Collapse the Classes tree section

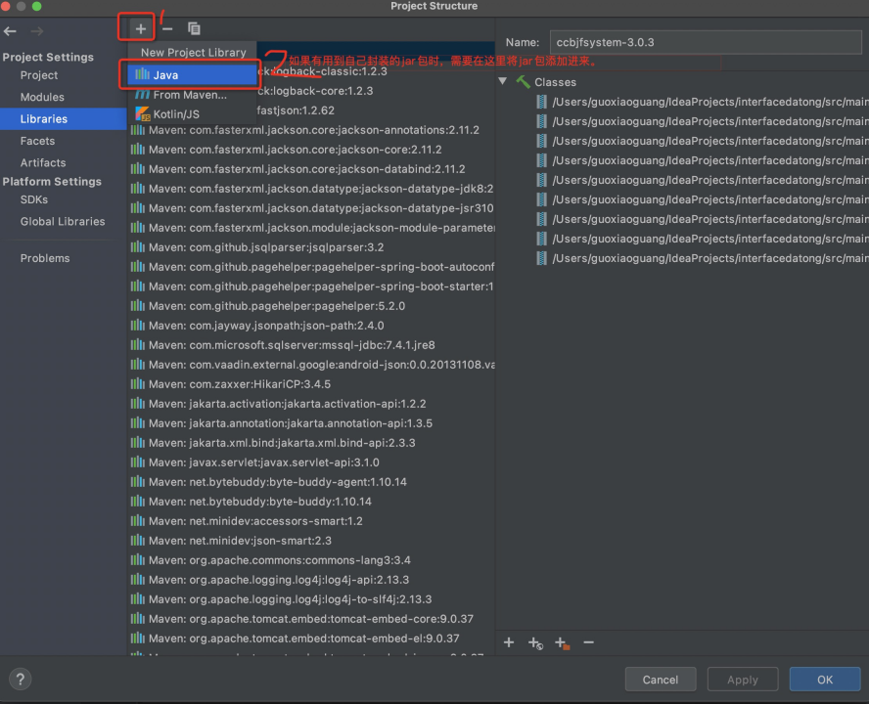(502, 81)
